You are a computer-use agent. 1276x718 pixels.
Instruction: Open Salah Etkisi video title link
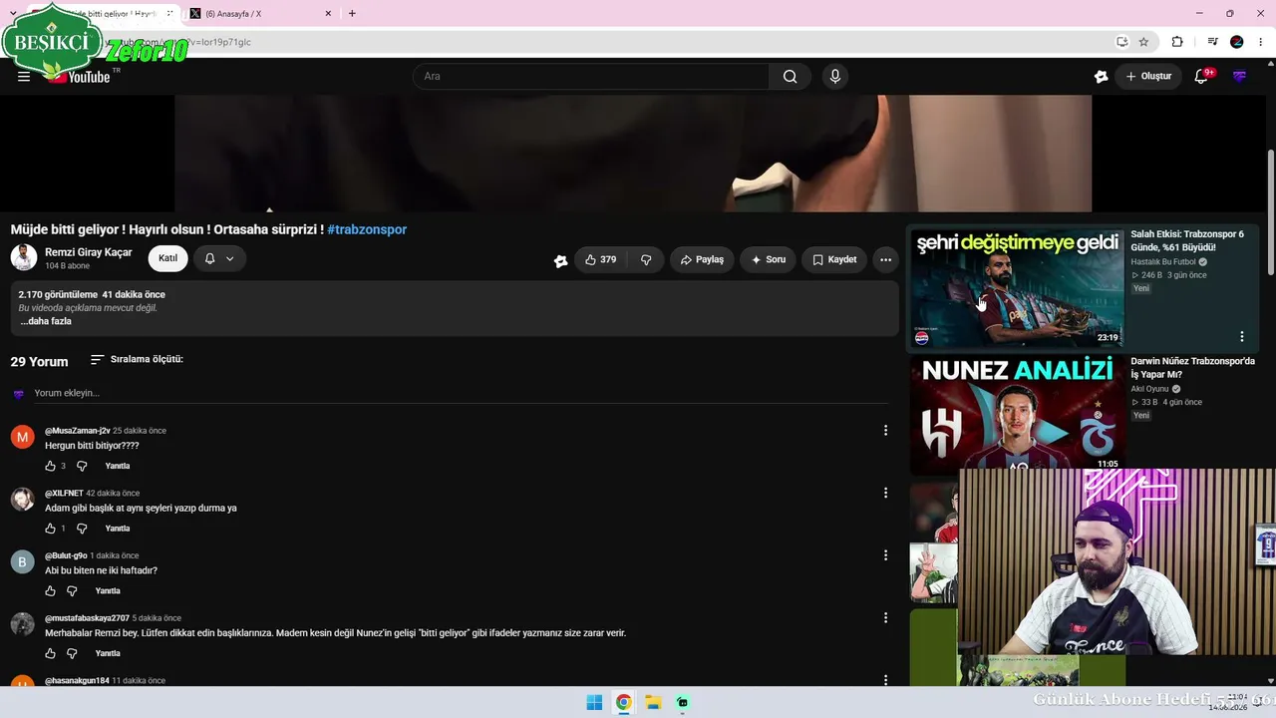(x=1187, y=240)
